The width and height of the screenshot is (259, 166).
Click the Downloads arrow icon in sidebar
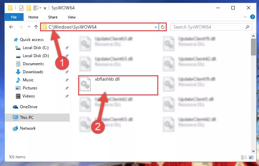click(x=18, y=72)
